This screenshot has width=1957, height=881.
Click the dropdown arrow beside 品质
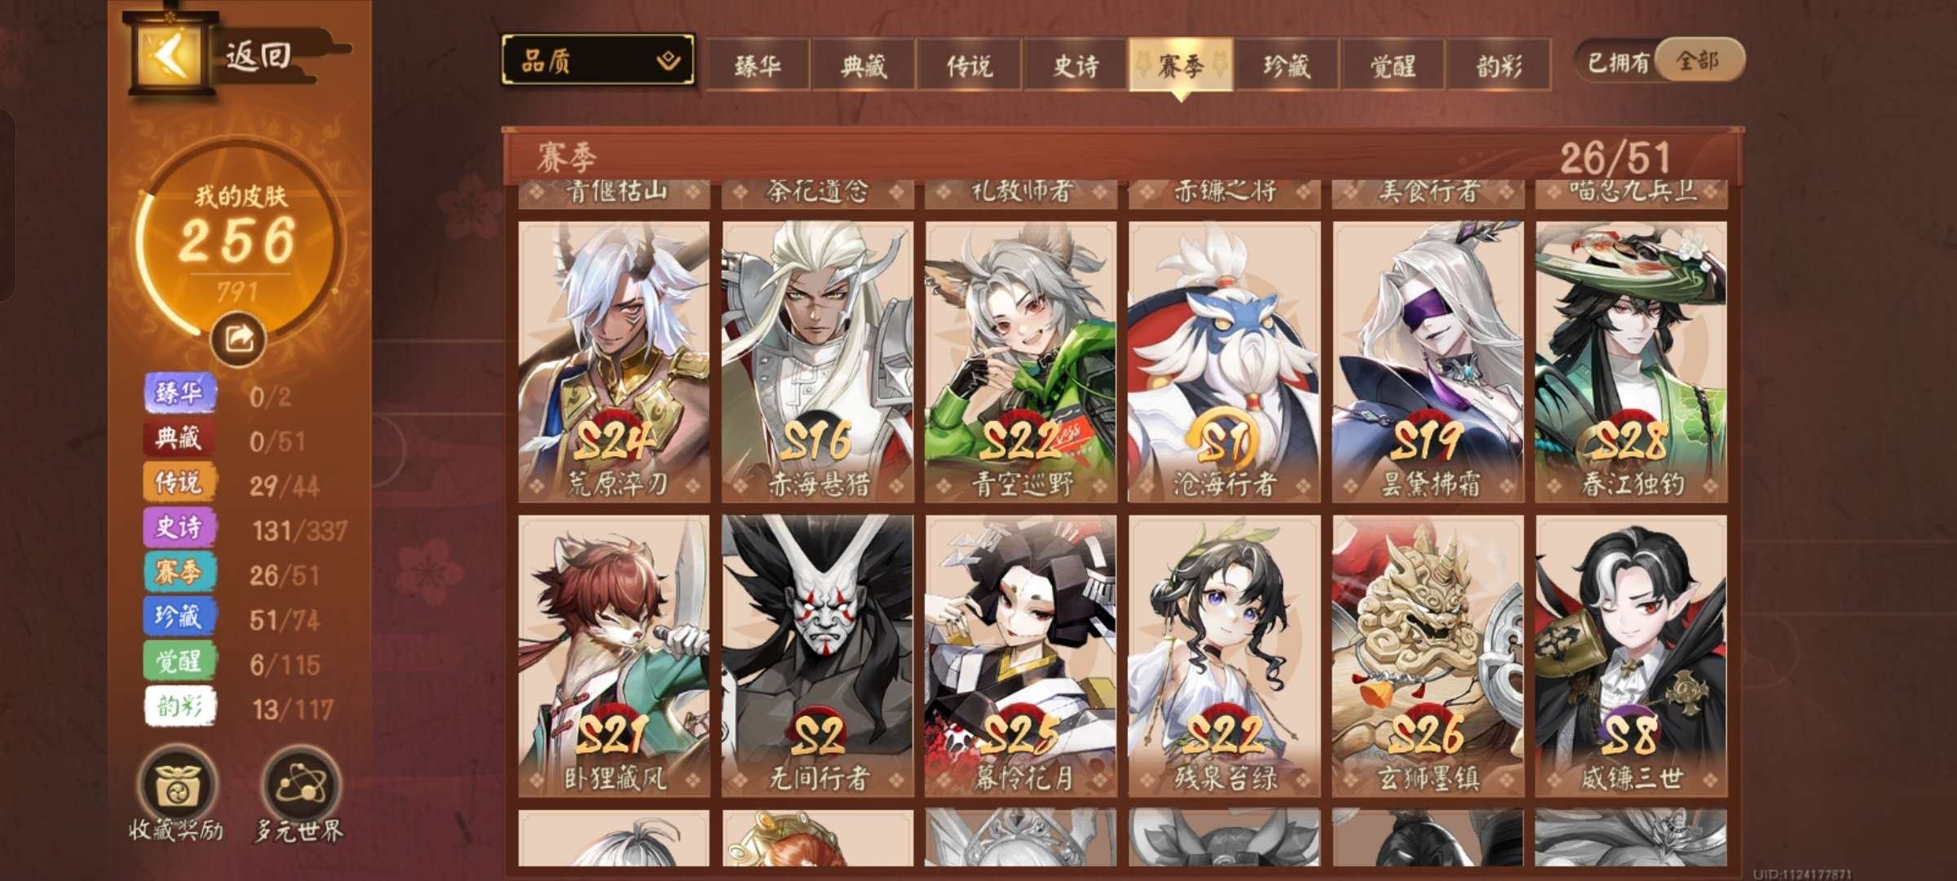coord(669,60)
